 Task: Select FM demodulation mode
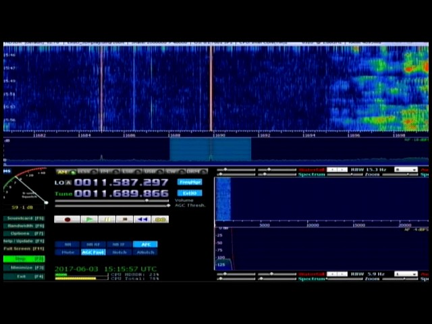coord(109,172)
